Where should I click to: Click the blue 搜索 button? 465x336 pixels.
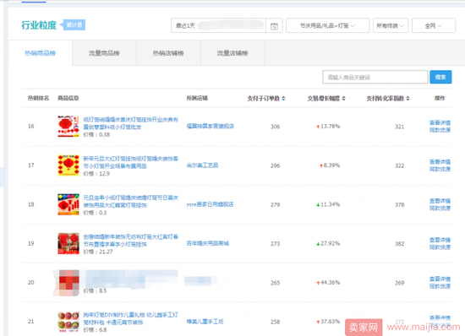coord(440,77)
